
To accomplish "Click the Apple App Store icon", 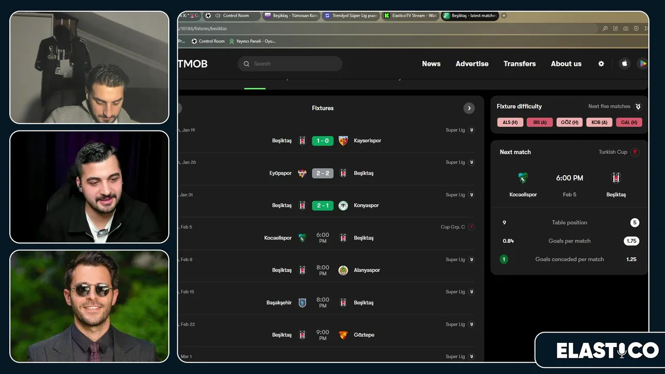I will tap(624, 63).
